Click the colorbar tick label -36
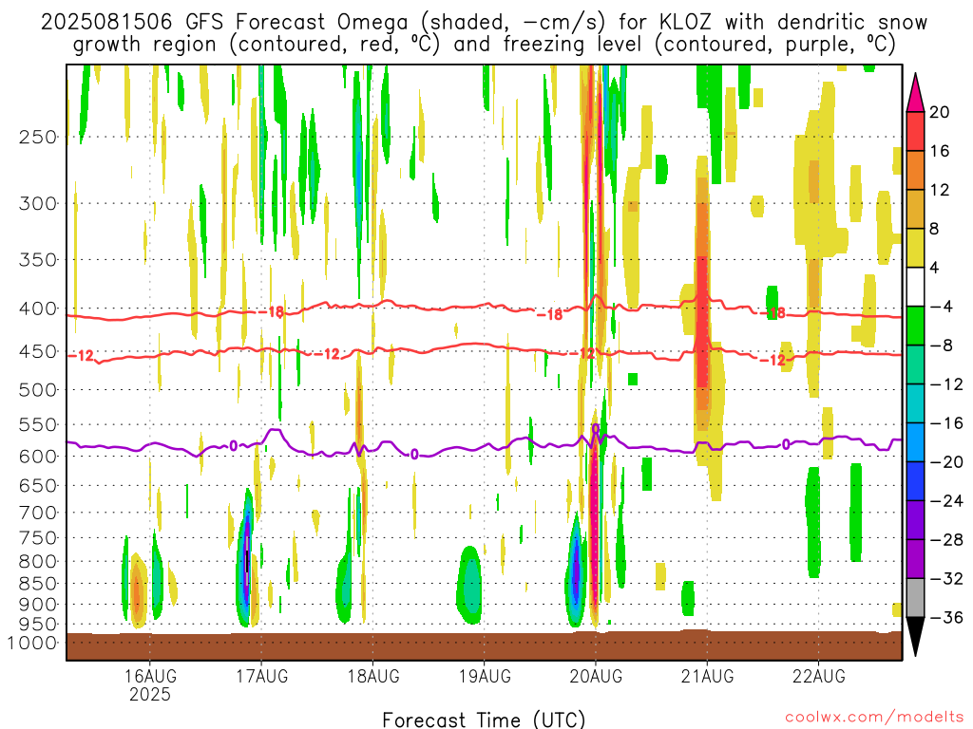This screenshot has height=729, width=973. pos(946,617)
